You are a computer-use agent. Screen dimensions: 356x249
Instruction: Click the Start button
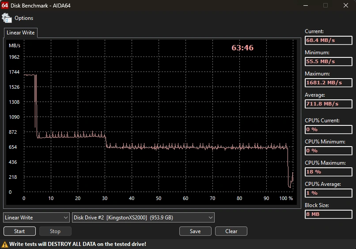point(19,231)
